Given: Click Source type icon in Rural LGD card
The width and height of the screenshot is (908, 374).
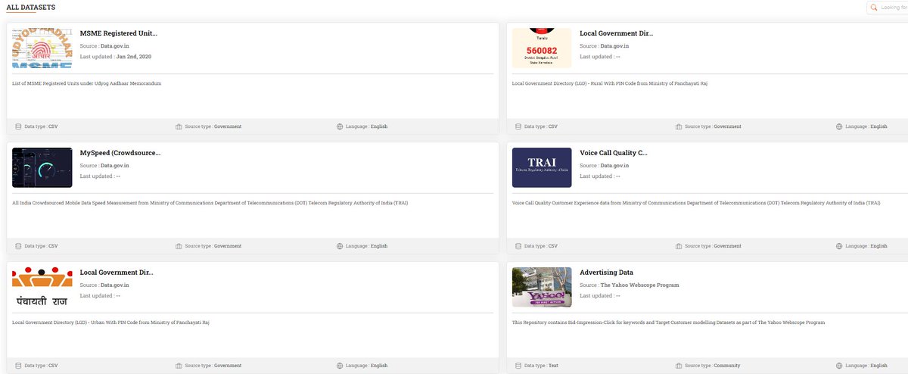Looking at the screenshot, I should click(x=679, y=126).
